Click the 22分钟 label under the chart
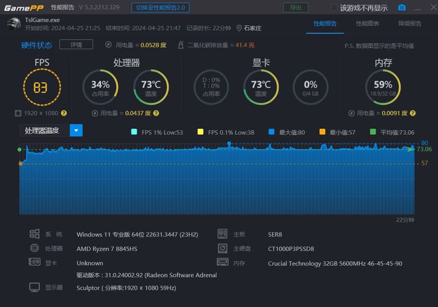This screenshot has width=438, height=307. [x=405, y=220]
